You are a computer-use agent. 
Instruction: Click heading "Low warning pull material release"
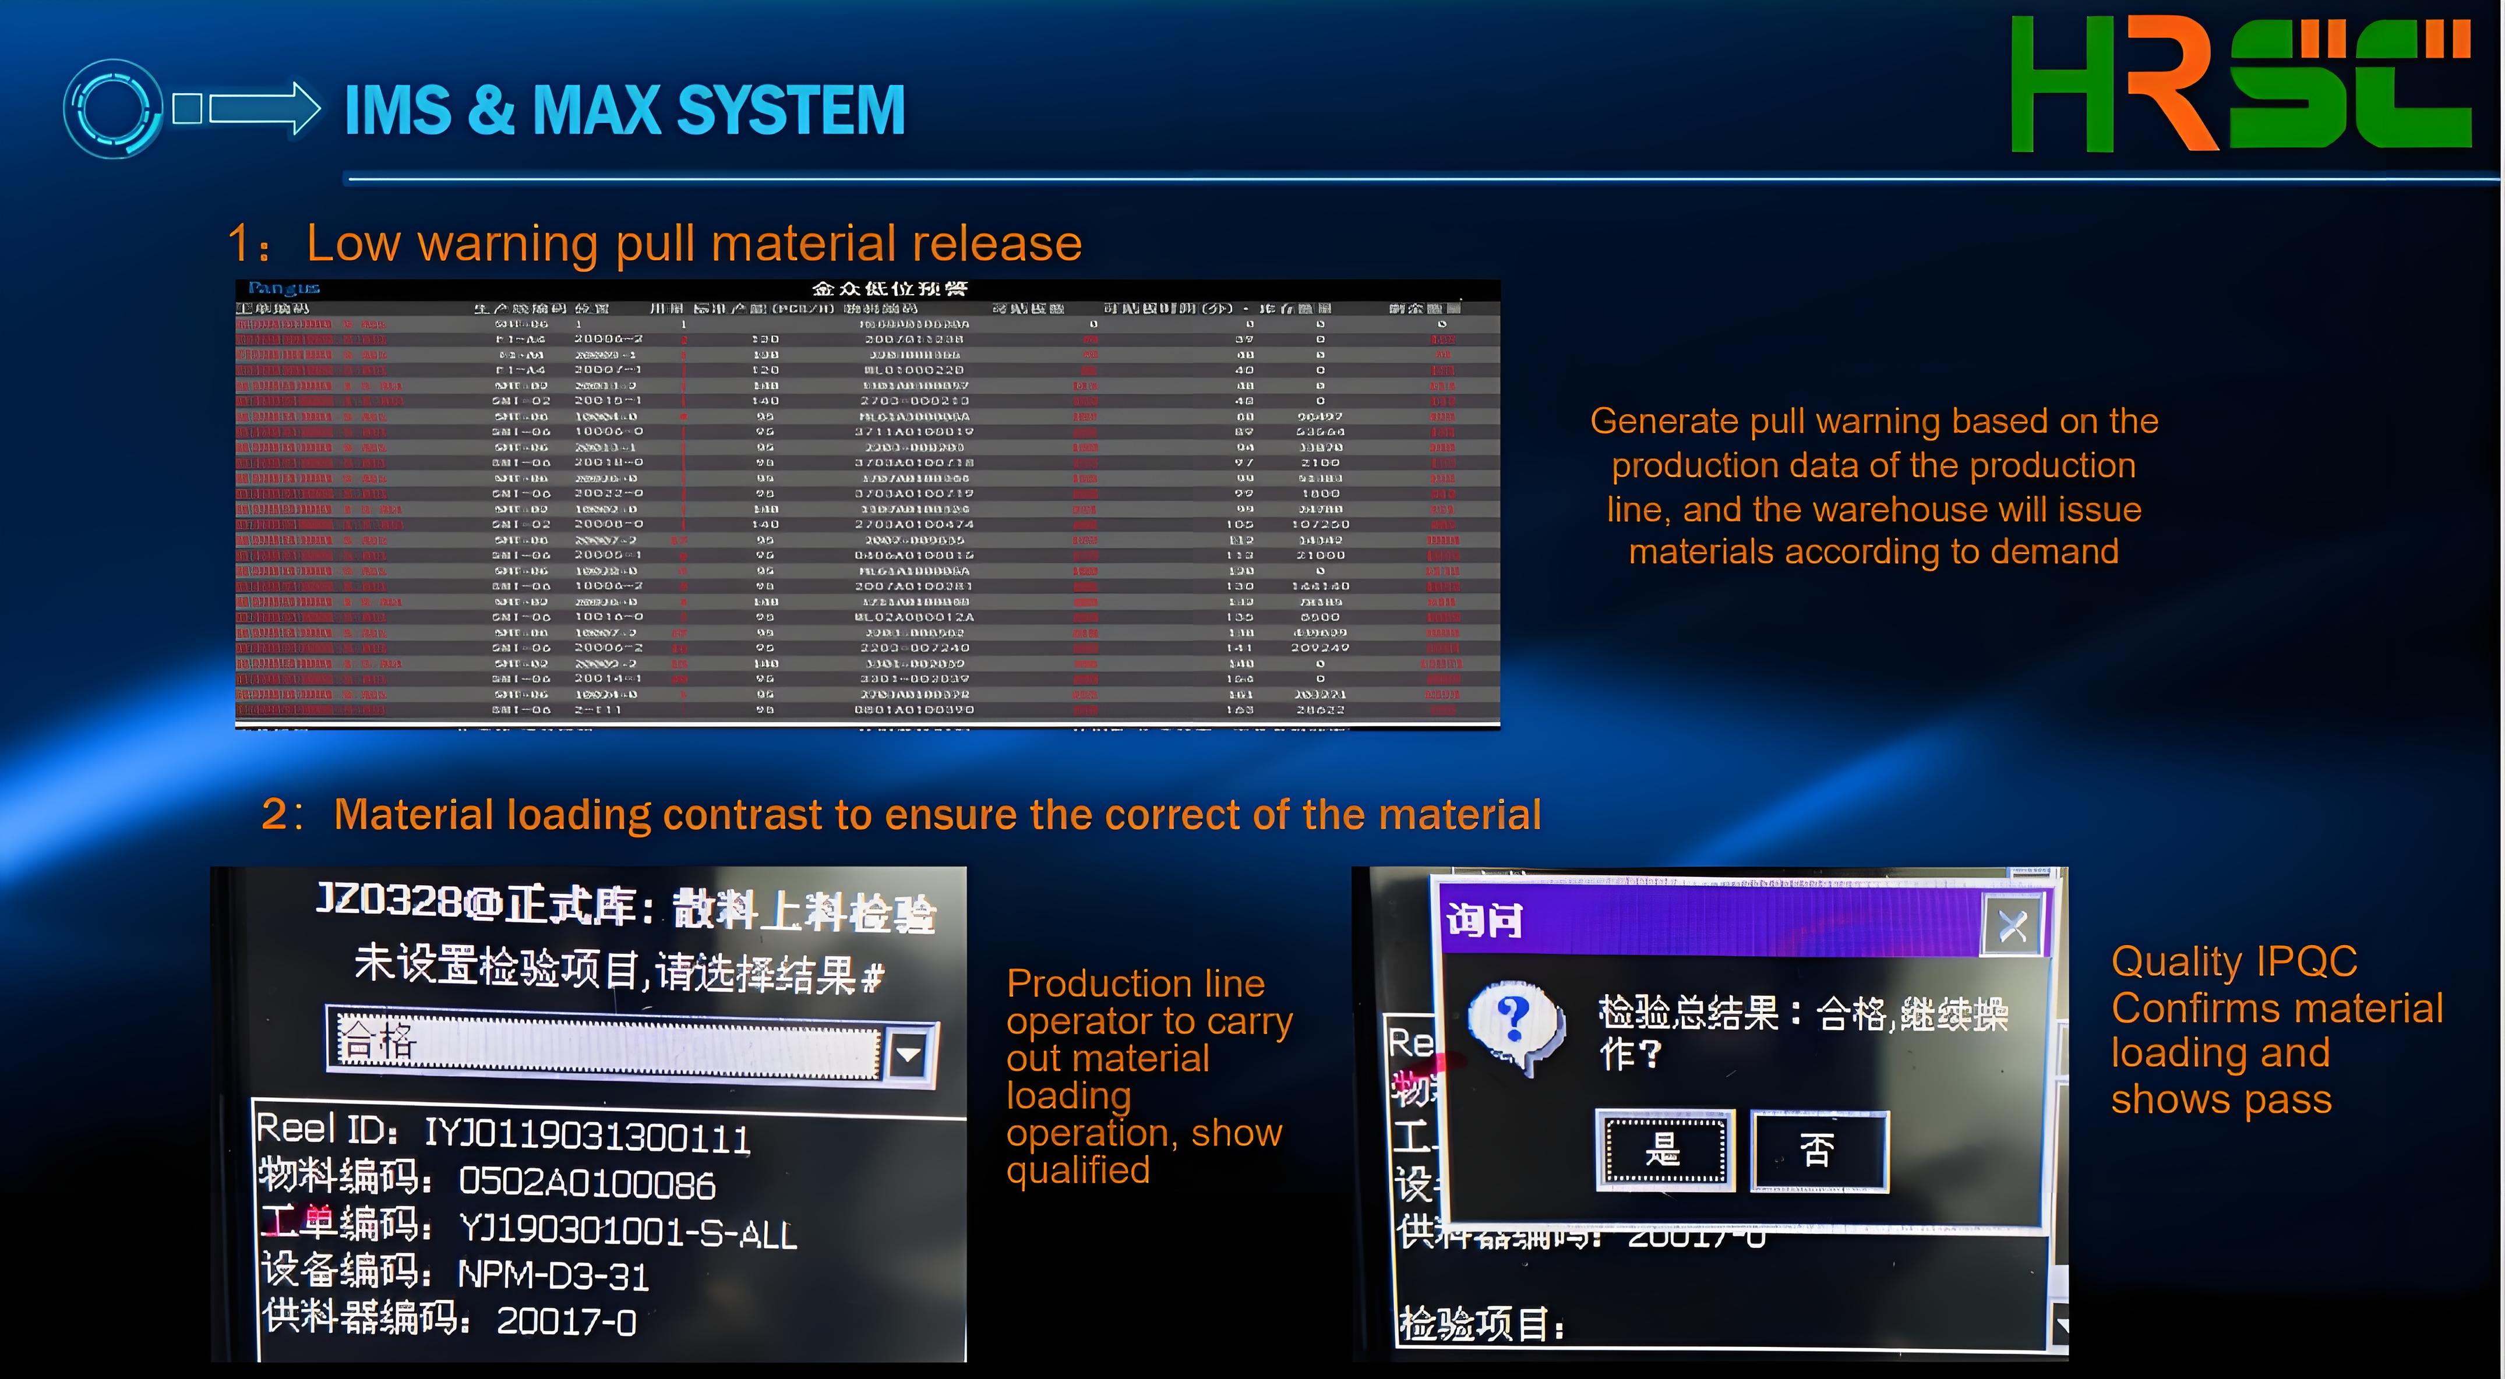point(693,243)
